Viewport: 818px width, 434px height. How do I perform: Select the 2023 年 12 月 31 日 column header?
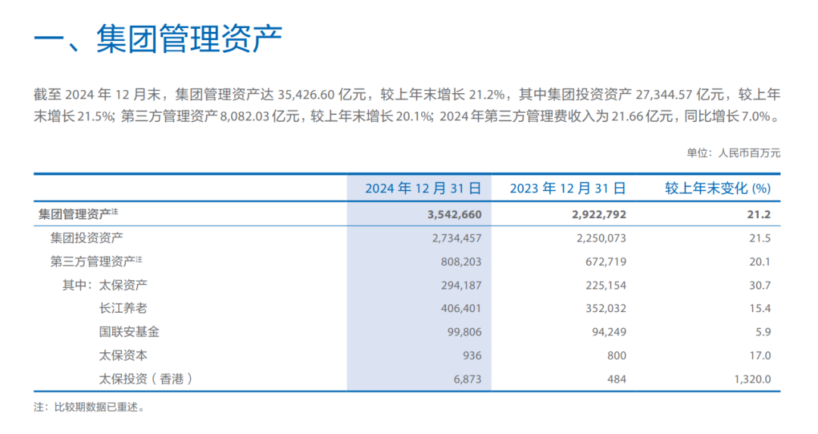(567, 189)
